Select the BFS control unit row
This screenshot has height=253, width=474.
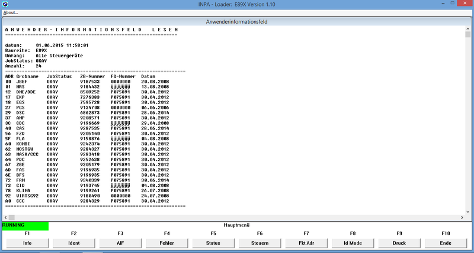click(87, 175)
